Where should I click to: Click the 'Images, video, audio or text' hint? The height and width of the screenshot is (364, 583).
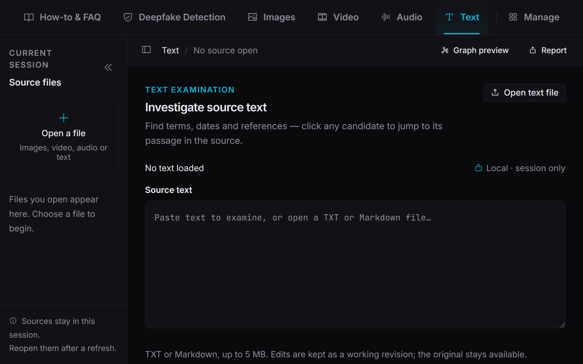(63, 152)
